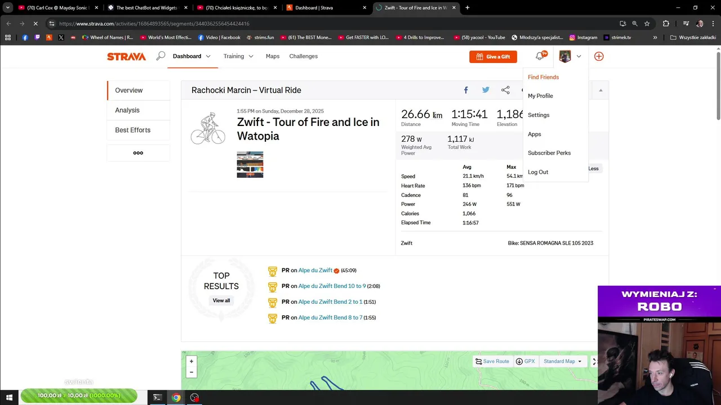
Task: Click the X bookmark icon
Action: [61, 38]
